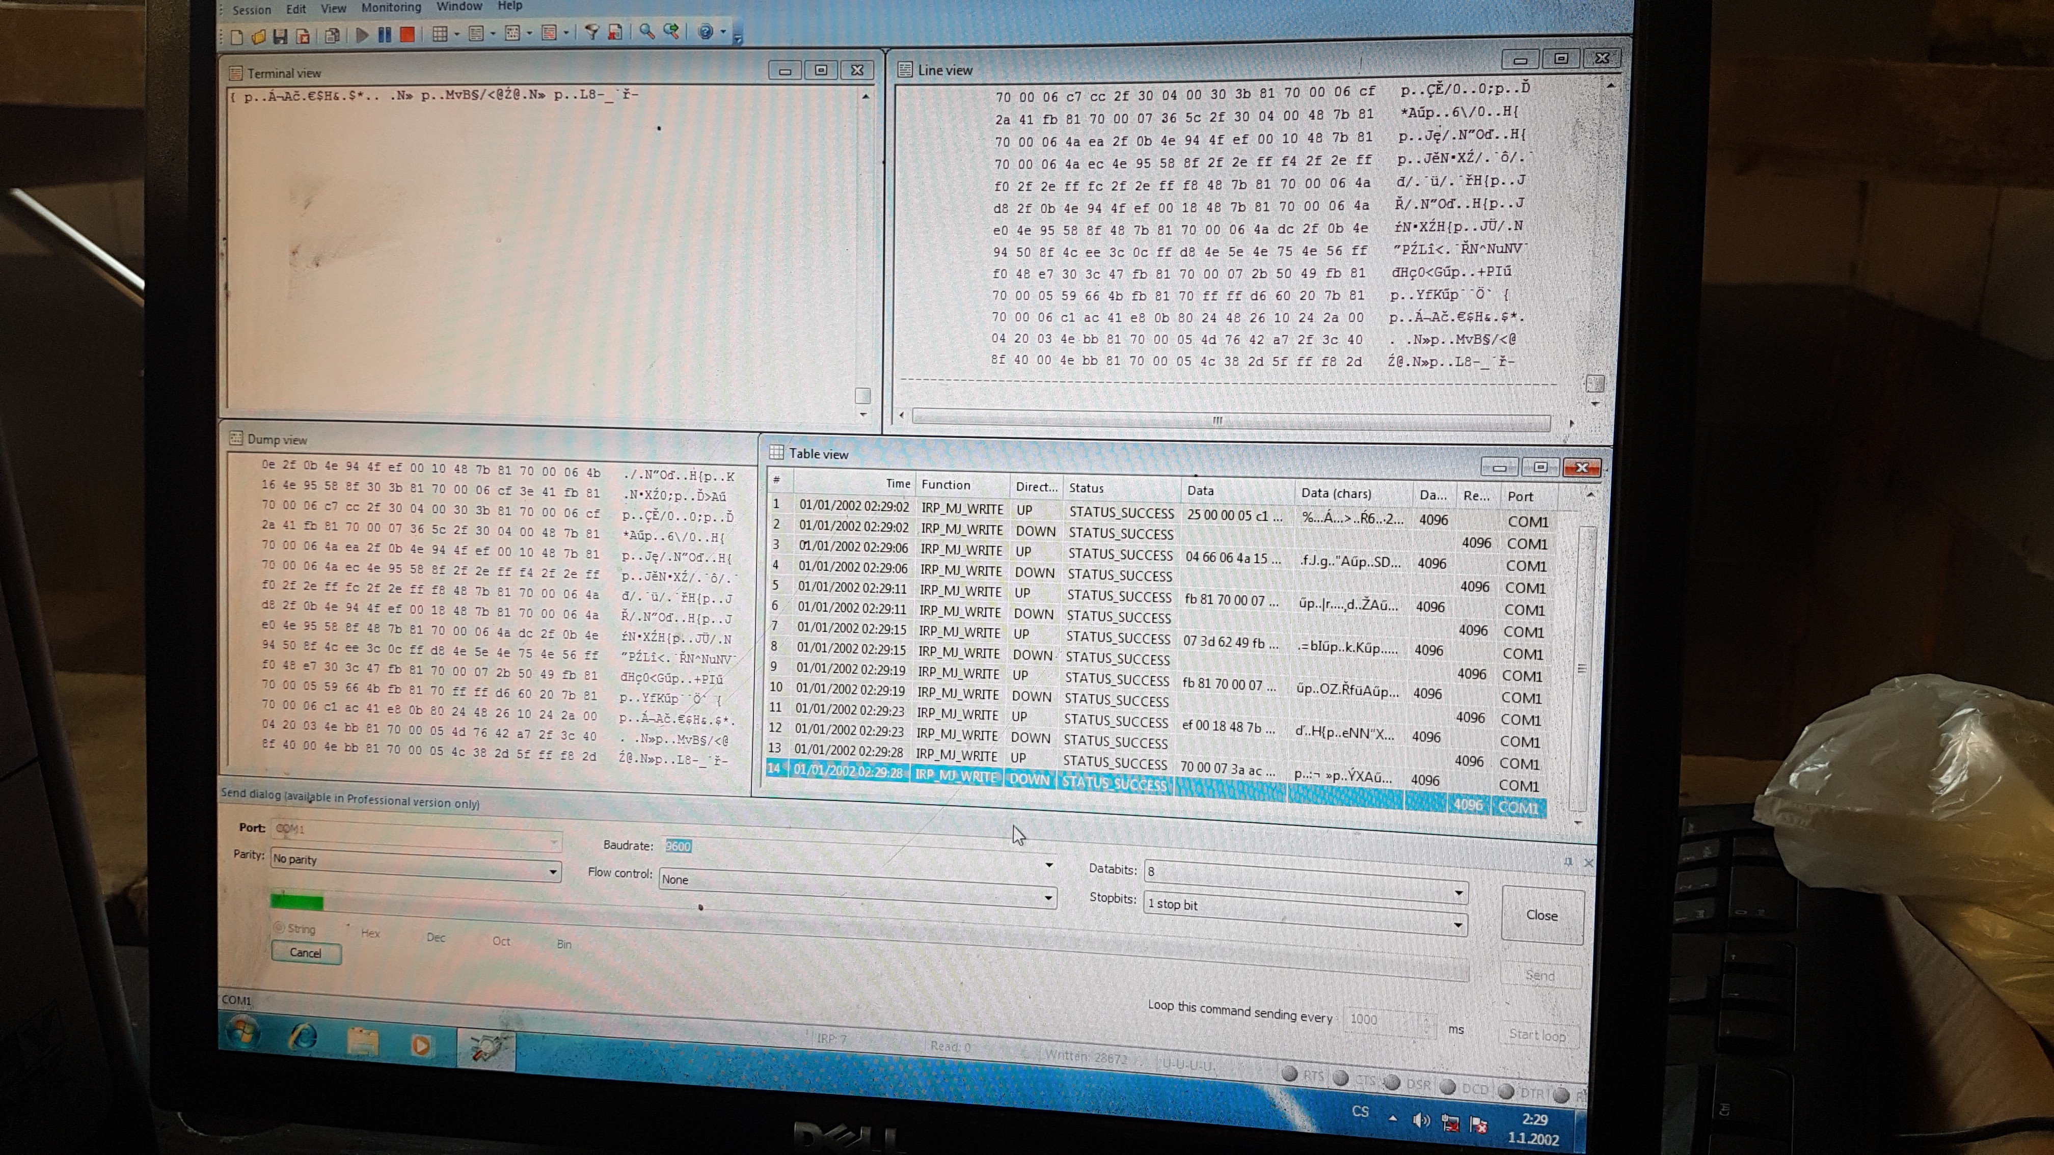2054x1155 pixels.
Task: Open the Session menu
Action: tap(251, 10)
